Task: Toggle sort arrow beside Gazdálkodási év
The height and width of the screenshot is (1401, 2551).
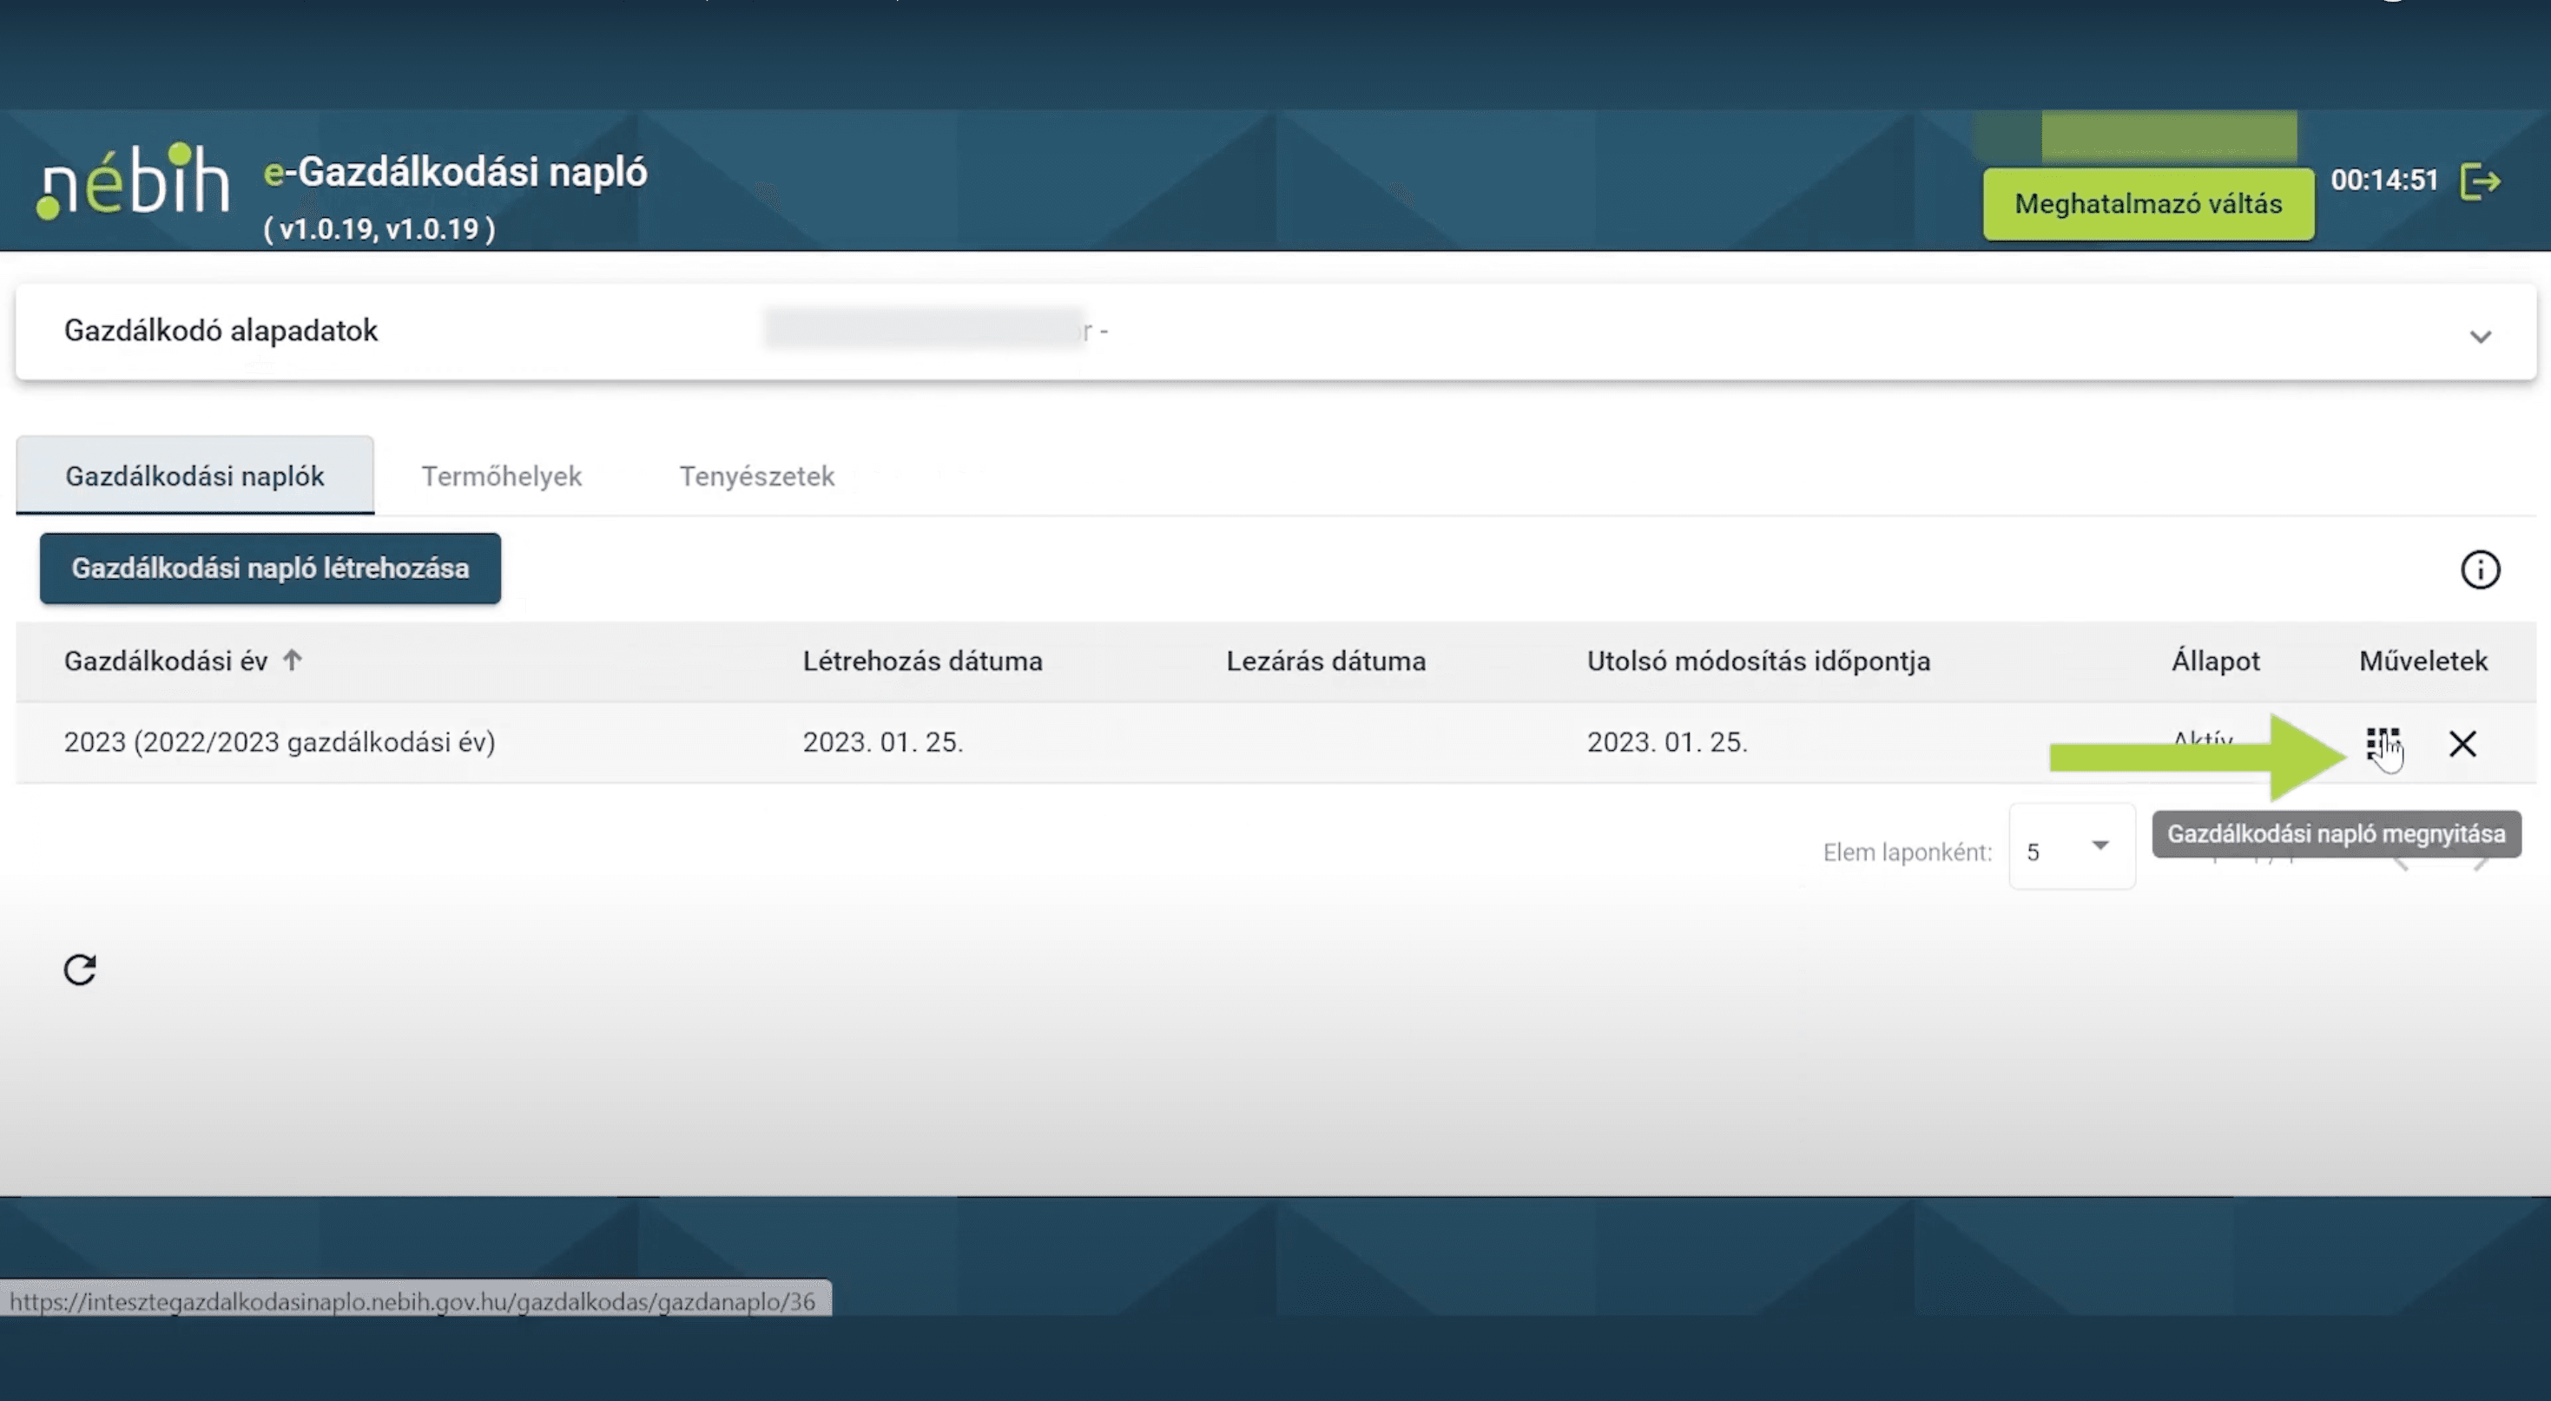Action: (292, 660)
